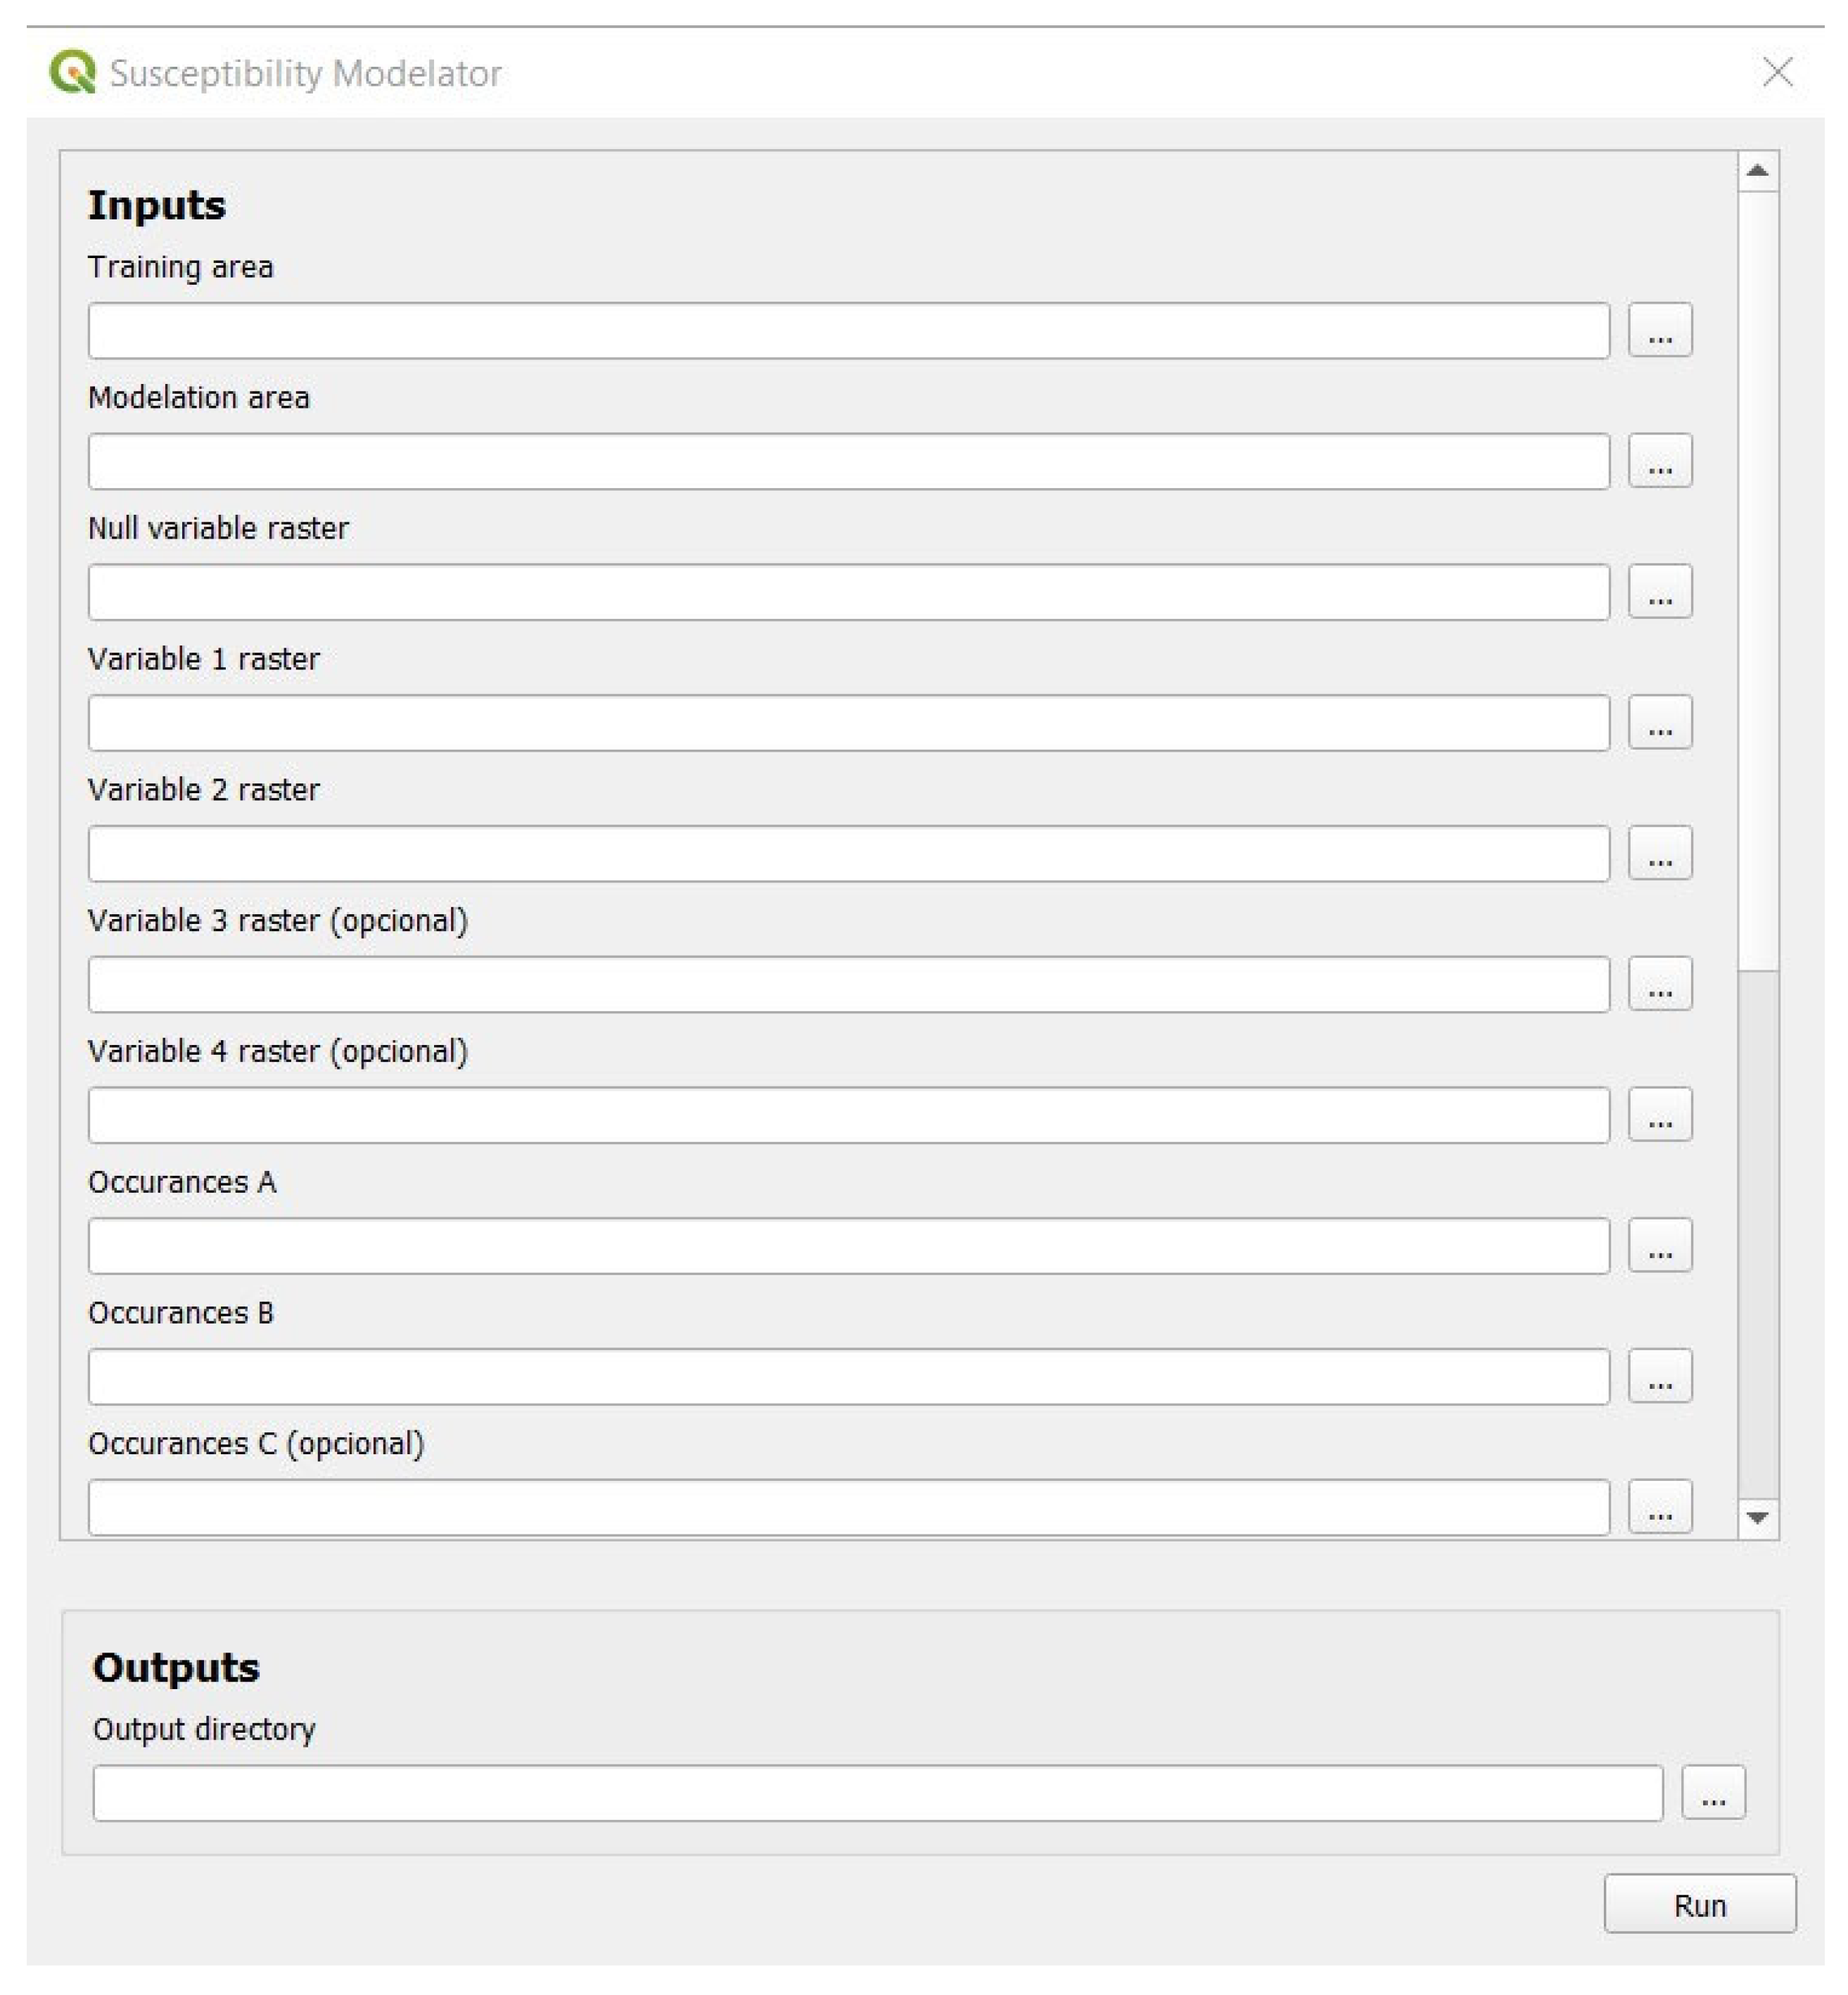Close the Susceptibility Modelator dialog
Image resolution: width=1848 pixels, height=1995 pixels.
(1777, 72)
